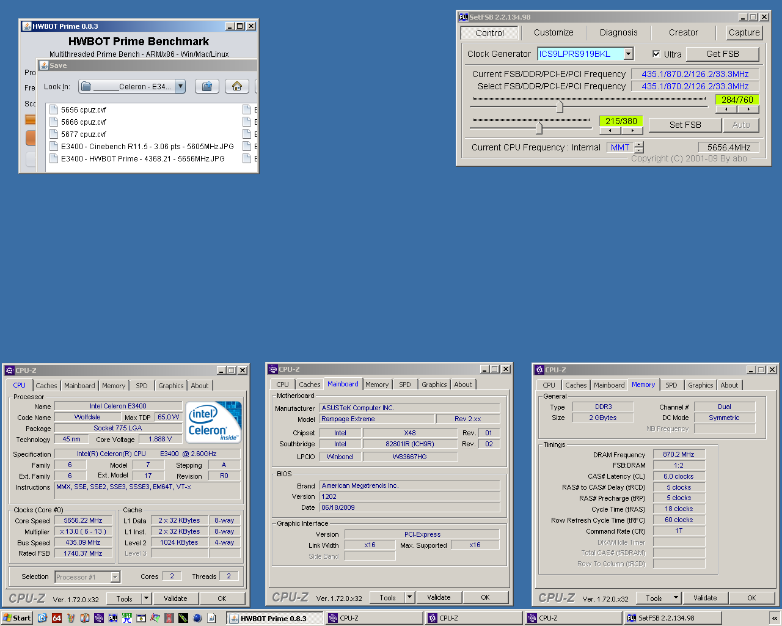Click the Auto button in SetFSB
Viewport: 782px width, 626px height.
pyautogui.click(x=741, y=125)
